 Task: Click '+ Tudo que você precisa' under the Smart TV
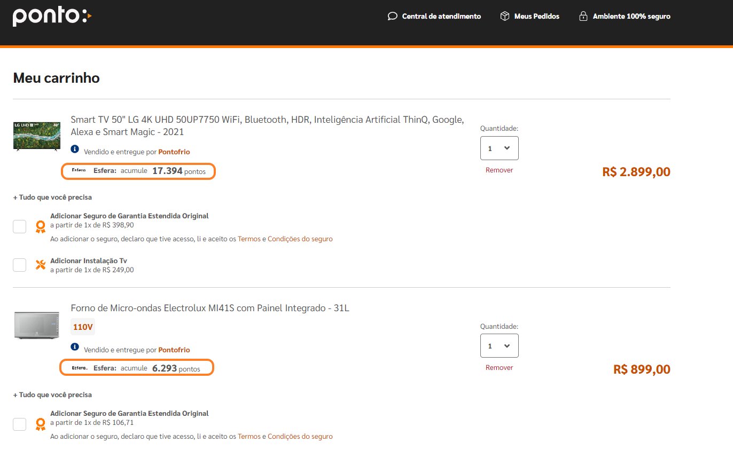52,198
